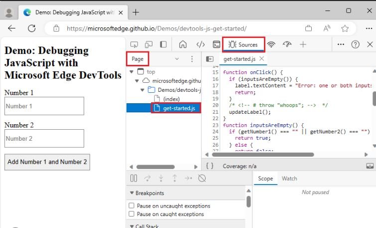Click code editor vertical scrollbar thumb
This screenshot has width=376, height=228.
tap(375, 98)
